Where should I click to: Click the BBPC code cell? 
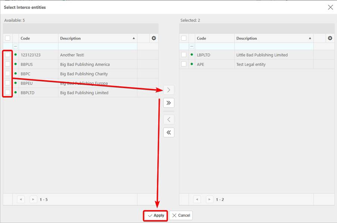pyautogui.click(x=38, y=74)
